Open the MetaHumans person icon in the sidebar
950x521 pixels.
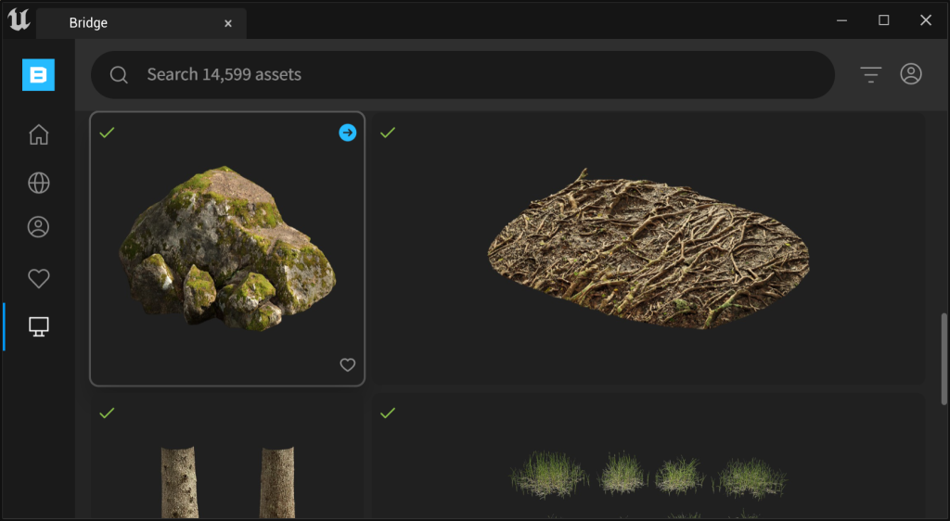[x=39, y=227]
